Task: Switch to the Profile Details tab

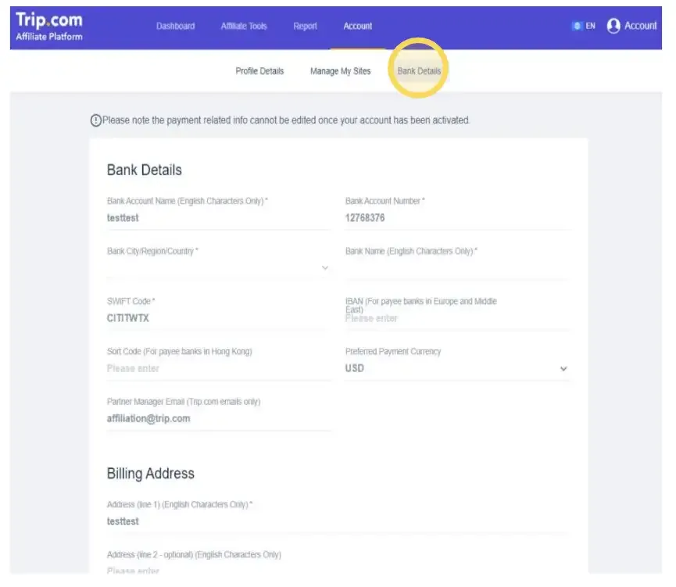Action: point(259,70)
